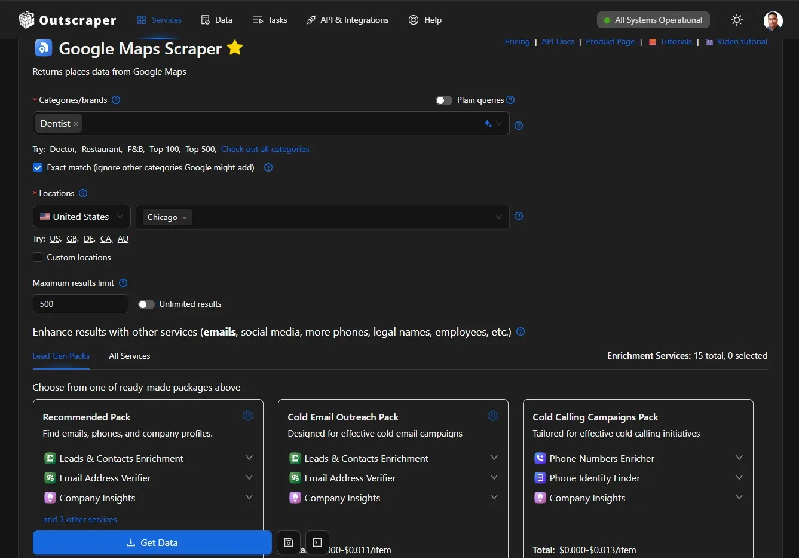Screen dimensions: 799x558
Task: Open the user profile avatar
Action: [x=773, y=20]
